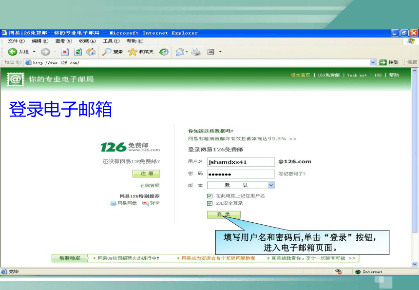Print the page using the printer icon
Viewport: 419px width, 290px height.
click(x=196, y=52)
